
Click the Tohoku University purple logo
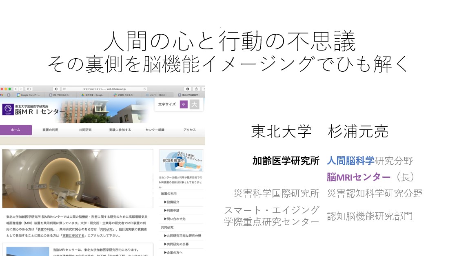pyautogui.click(x=8, y=109)
